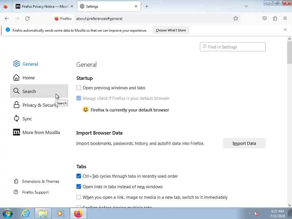This screenshot has height=219, width=292.
Task: Open the Extensions & Themes link text
Action: point(41,181)
